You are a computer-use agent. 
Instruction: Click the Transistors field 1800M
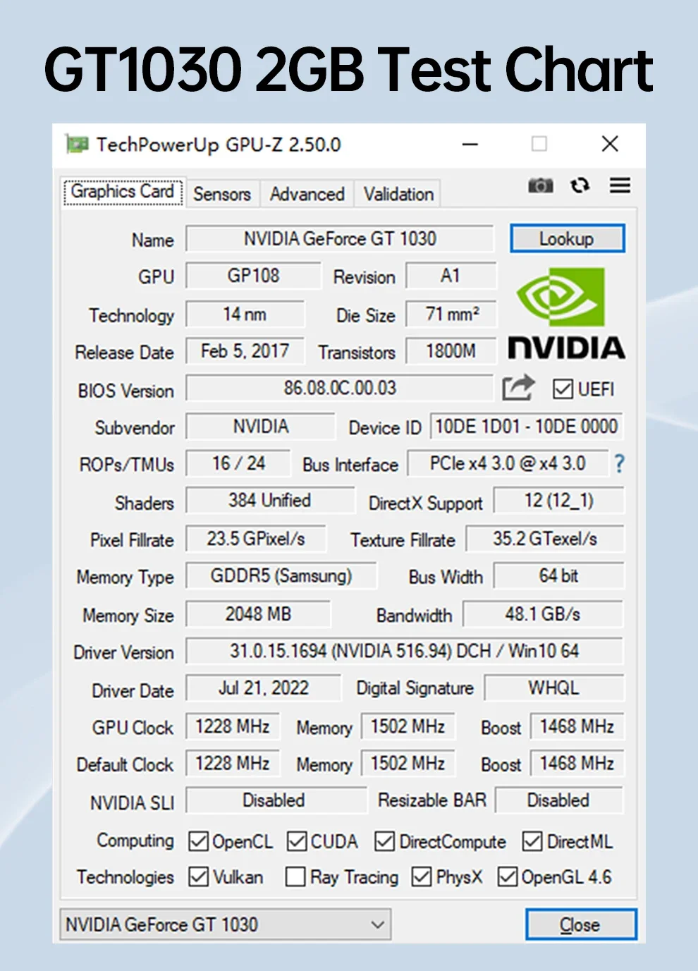[451, 351]
